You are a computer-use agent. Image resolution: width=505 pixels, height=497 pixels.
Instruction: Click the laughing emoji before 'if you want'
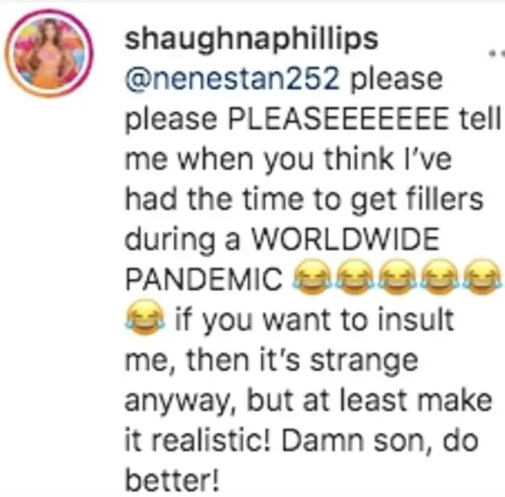click(145, 318)
